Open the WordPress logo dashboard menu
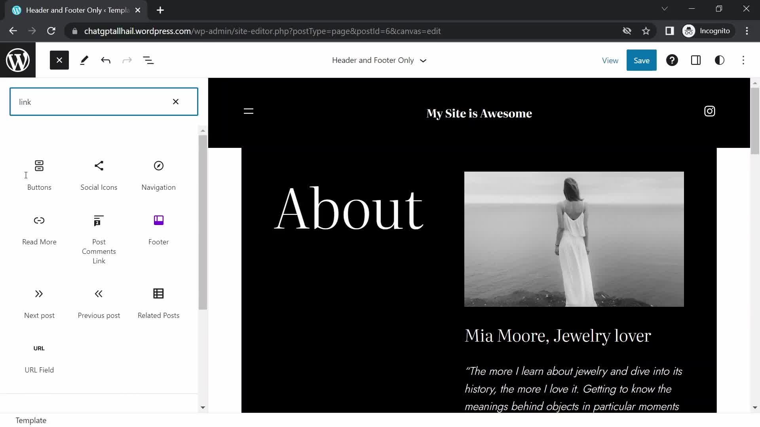Image resolution: width=760 pixels, height=427 pixels. tap(18, 60)
